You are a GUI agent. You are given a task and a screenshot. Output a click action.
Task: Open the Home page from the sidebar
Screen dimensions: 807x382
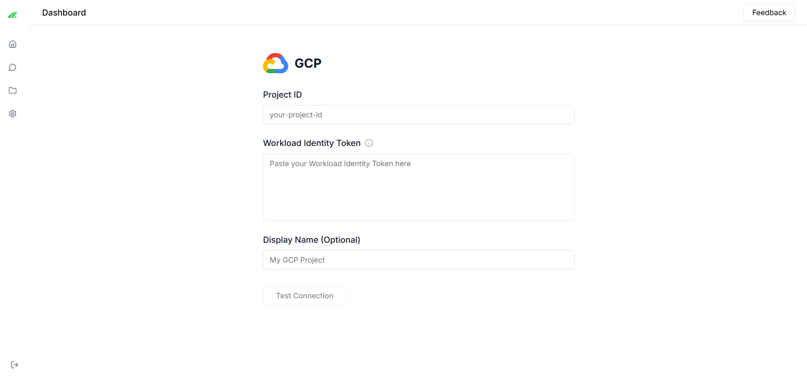point(13,44)
